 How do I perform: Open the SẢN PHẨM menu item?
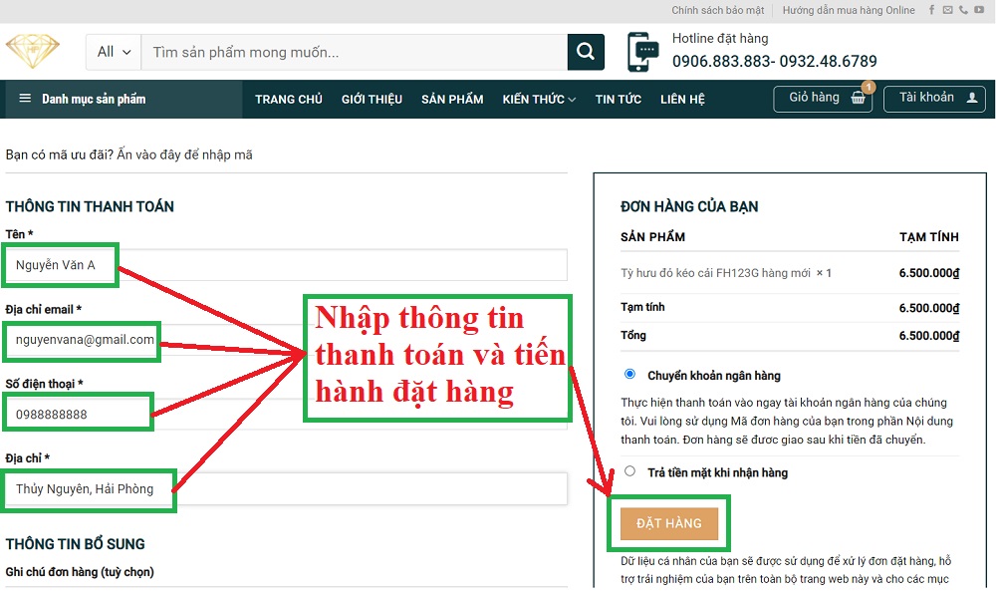tap(452, 100)
